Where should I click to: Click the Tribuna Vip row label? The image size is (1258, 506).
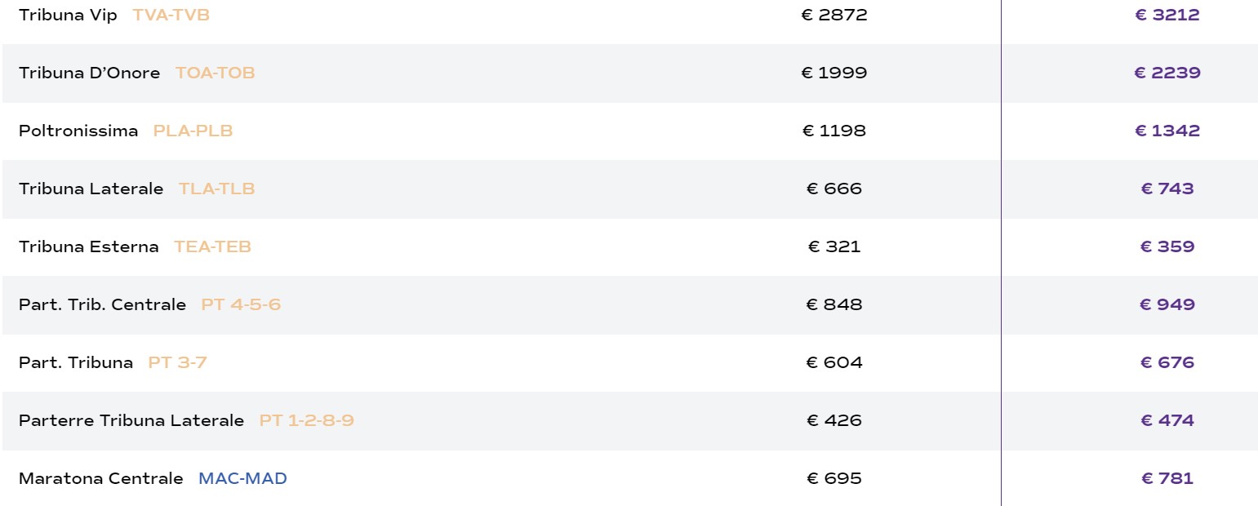click(68, 16)
